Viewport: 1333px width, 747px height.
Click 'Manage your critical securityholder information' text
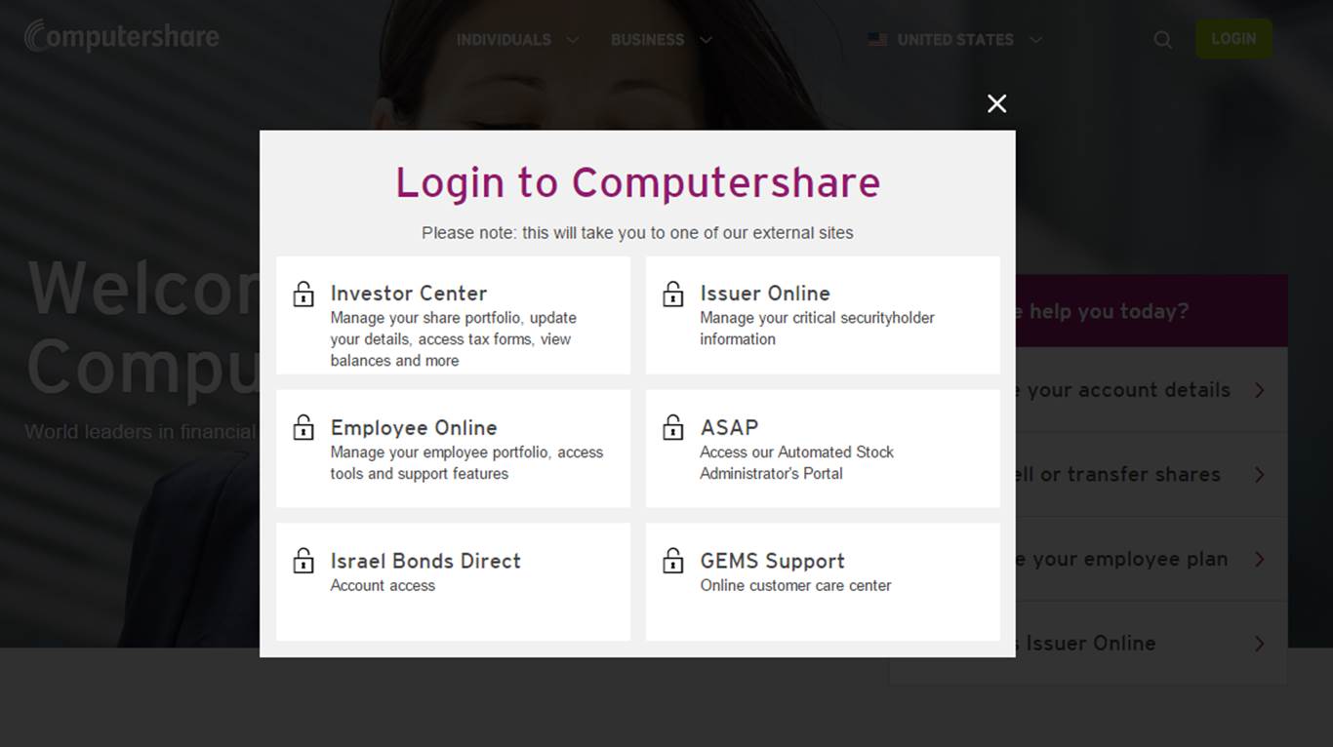(x=817, y=329)
